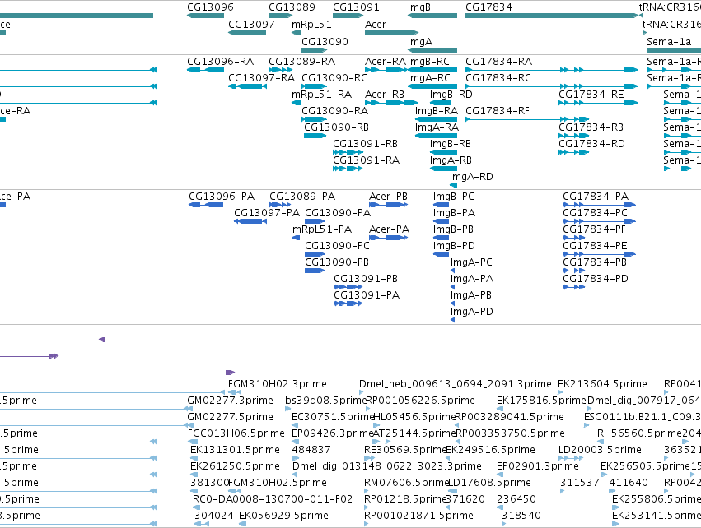Click protein mRpL51-PA
Image resolution: width=701 pixels, height=528 pixels.
coord(322,229)
